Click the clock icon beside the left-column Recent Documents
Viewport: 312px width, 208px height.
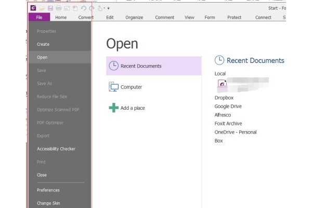click(113, 66)
